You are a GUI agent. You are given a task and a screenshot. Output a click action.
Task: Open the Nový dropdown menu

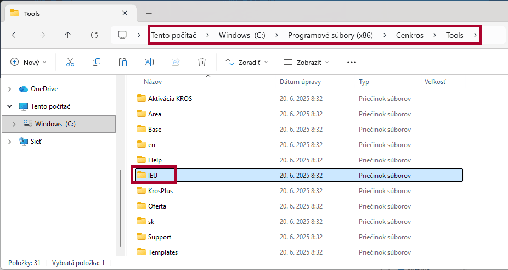pos(29,62)
